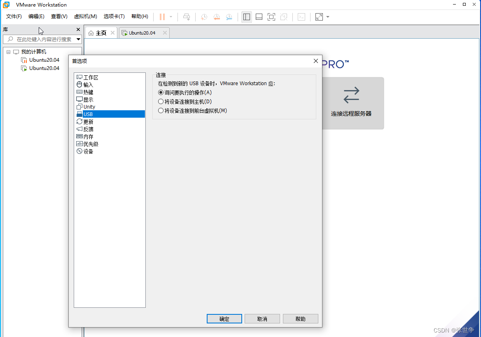The width and height of the screenshot is (481, 337).
Task: Open the 编辑(E) menu
Action: point(36,16)
